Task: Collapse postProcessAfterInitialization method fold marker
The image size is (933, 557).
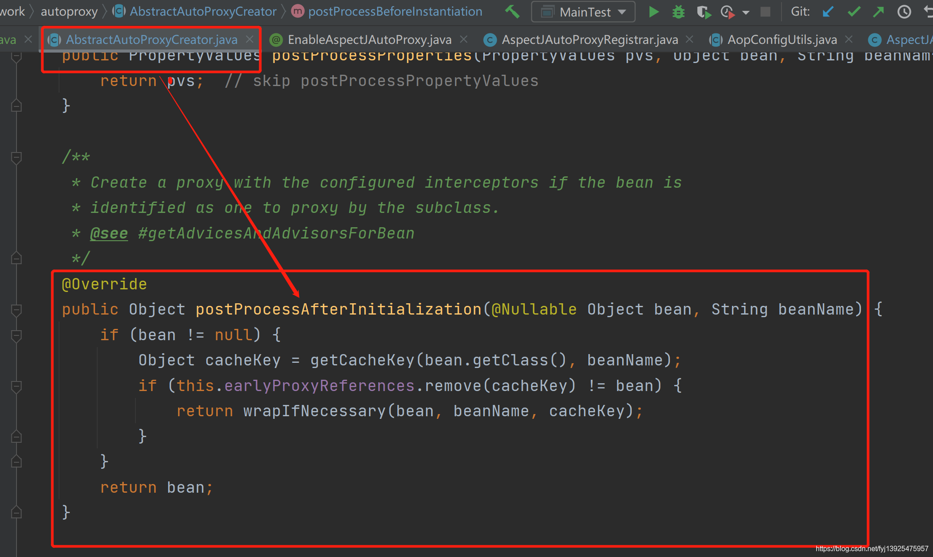Action: [16, 310]
